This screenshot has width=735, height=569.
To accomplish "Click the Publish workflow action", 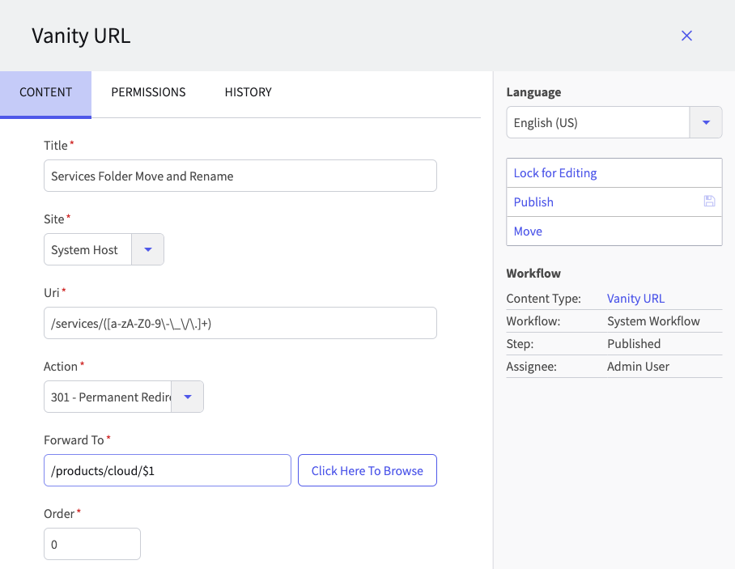I will pyautogui.click(x=534, y=202).
